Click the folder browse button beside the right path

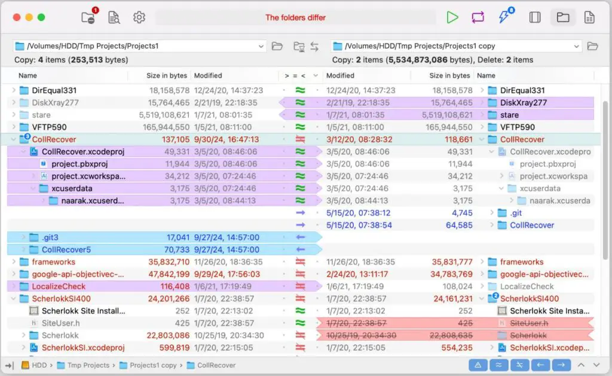(x=592, y=45)
